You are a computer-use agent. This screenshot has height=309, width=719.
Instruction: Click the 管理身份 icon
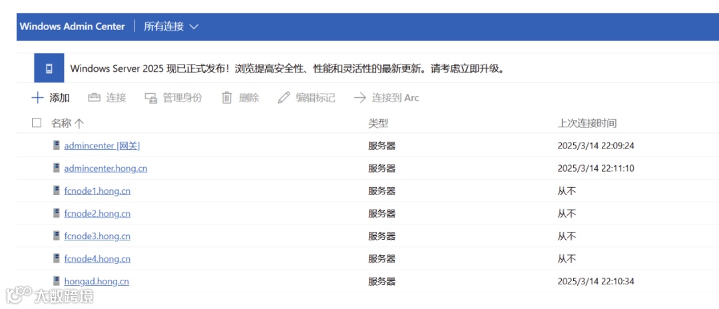coord(151,98)
